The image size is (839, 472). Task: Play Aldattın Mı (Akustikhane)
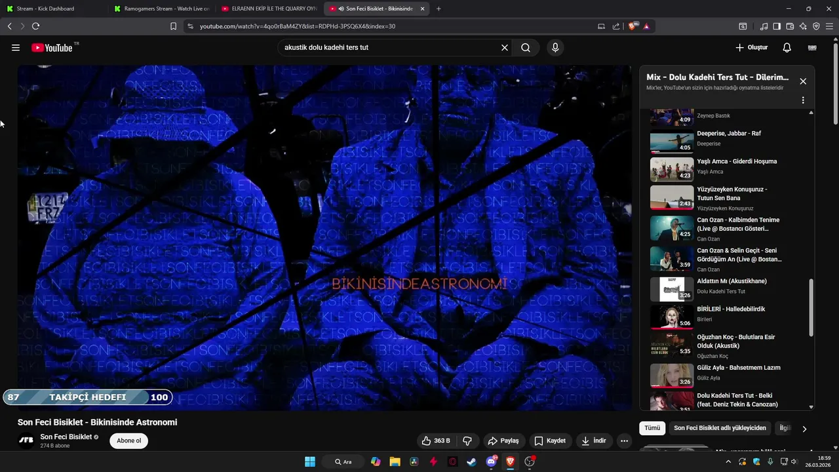(x=726, y=288)
